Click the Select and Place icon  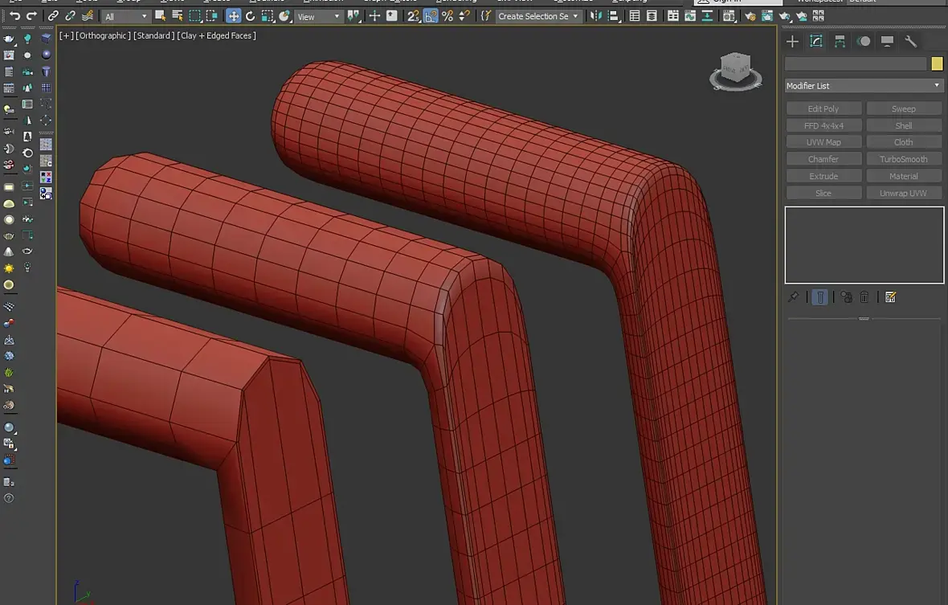pos(284,16)
